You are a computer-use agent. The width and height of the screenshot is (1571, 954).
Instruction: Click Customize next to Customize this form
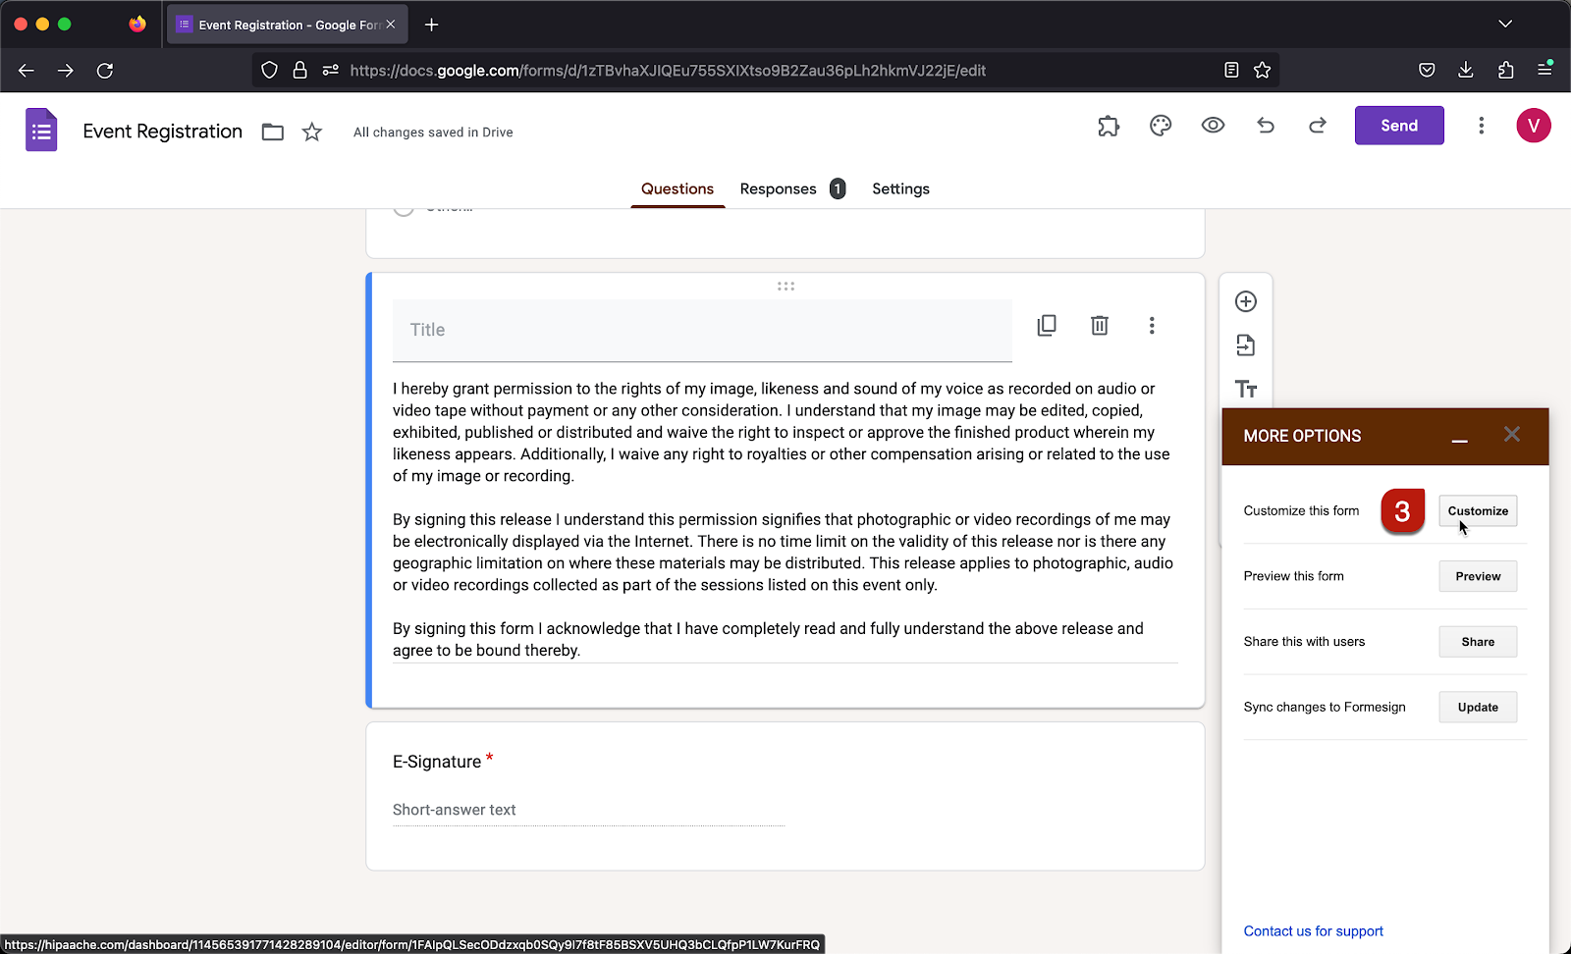(1477, 510)
